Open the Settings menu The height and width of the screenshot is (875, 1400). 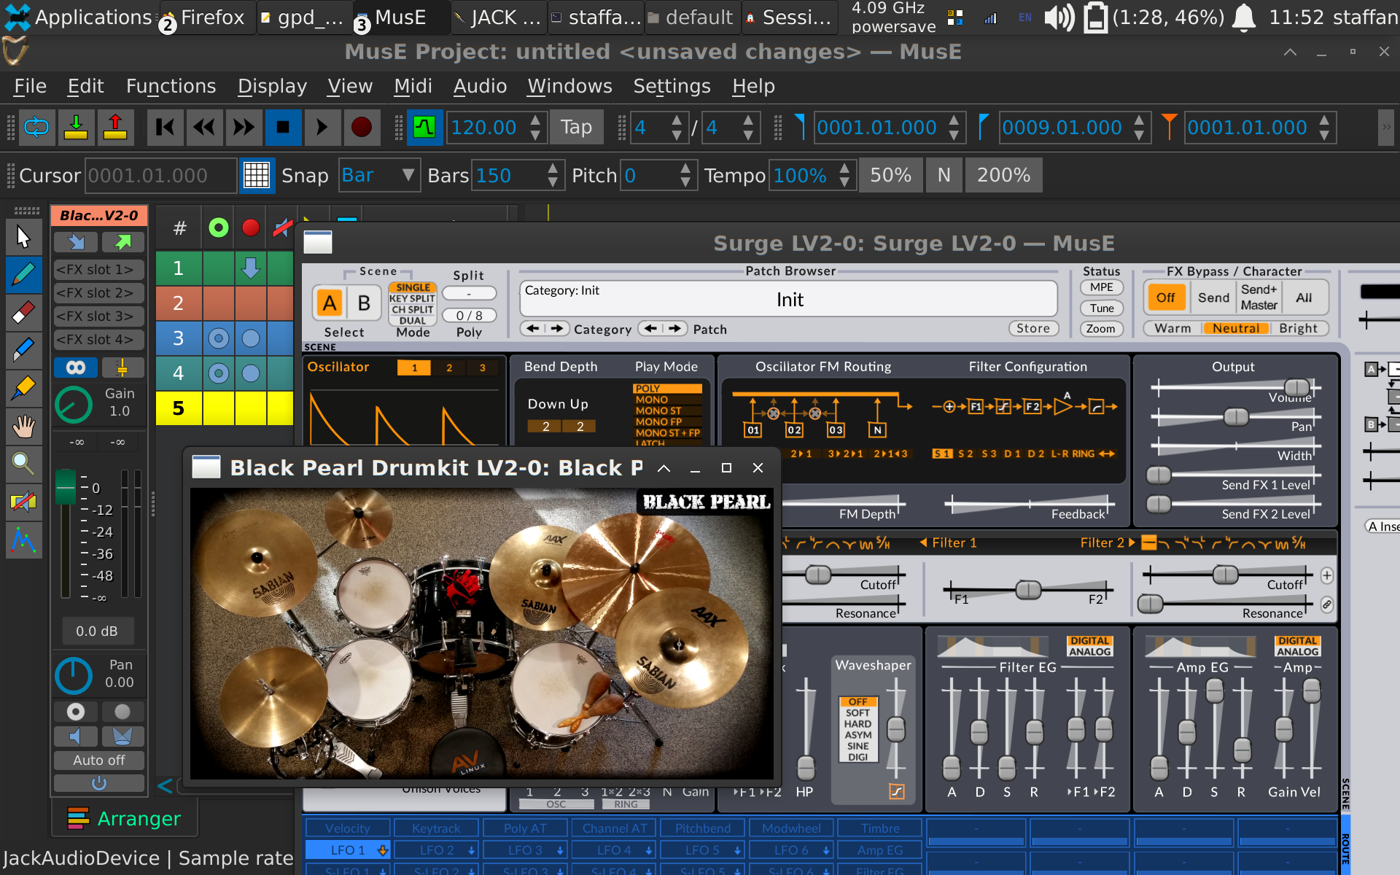tap(672, 86)
